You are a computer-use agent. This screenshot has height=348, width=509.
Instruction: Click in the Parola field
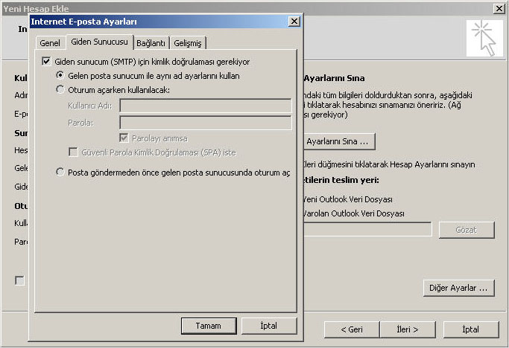coord(205,123)
